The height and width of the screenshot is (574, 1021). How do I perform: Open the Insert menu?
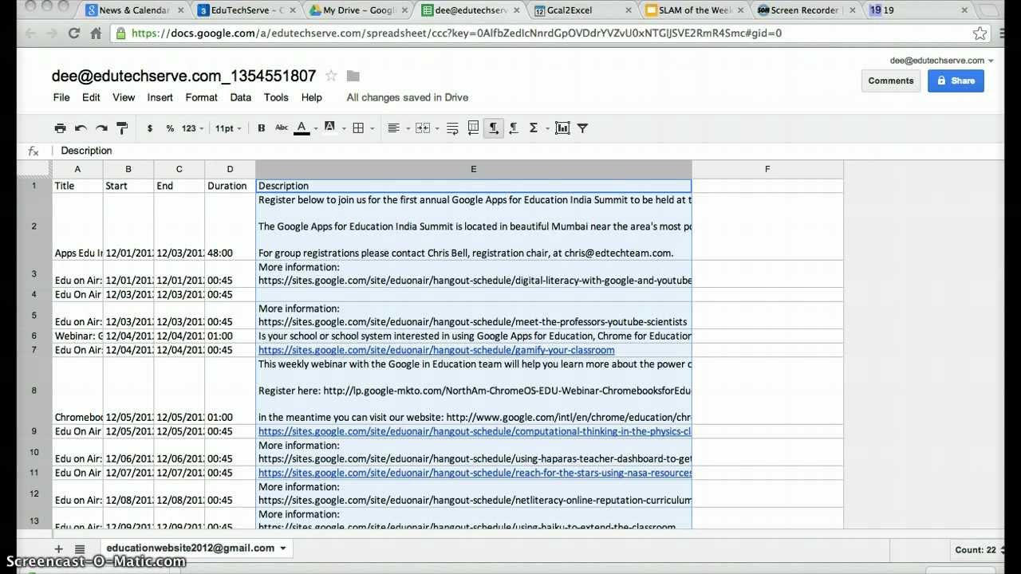pyautogui.click(x=160, y=97)
